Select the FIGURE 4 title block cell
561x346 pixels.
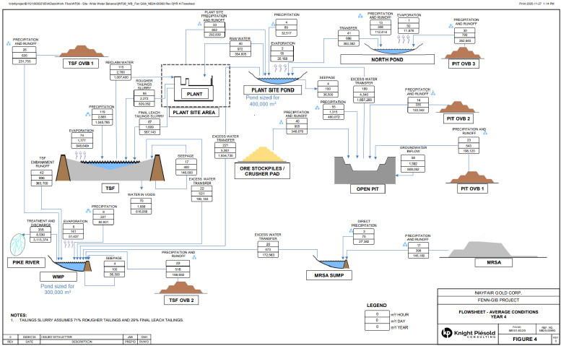[x=524, y=339]
